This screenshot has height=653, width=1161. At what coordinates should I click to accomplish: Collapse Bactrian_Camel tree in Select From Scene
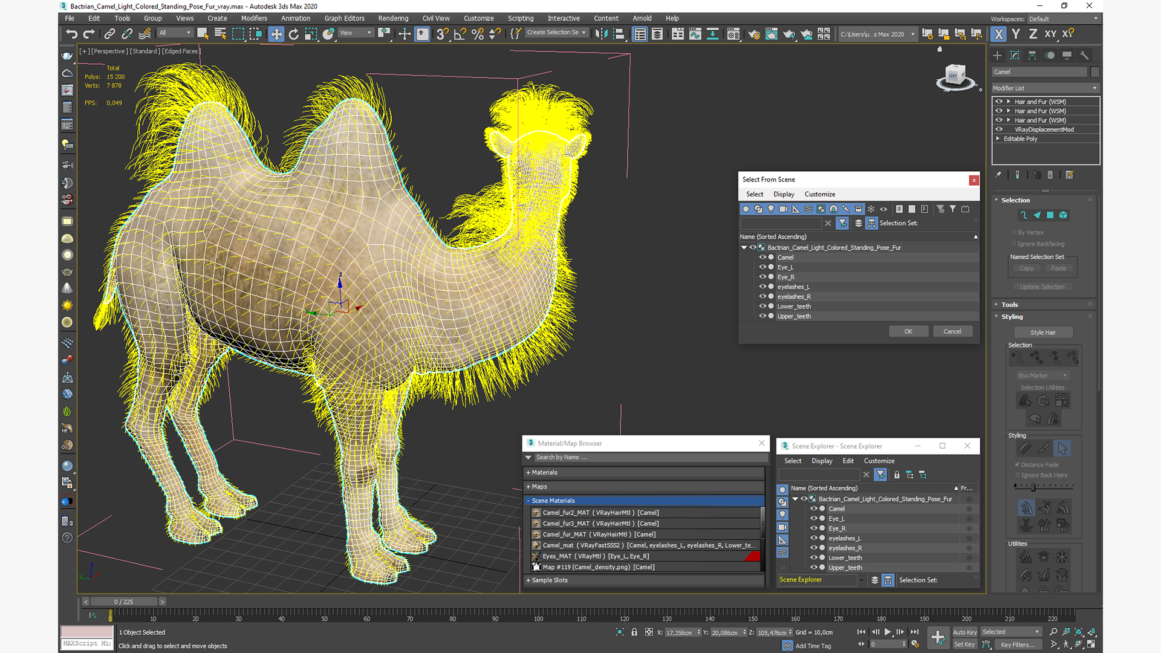[744, 247]
